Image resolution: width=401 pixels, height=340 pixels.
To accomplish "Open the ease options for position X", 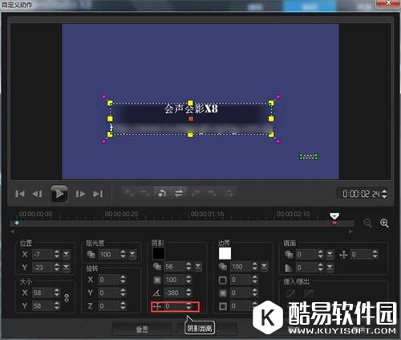I will [x=66, y=254].
